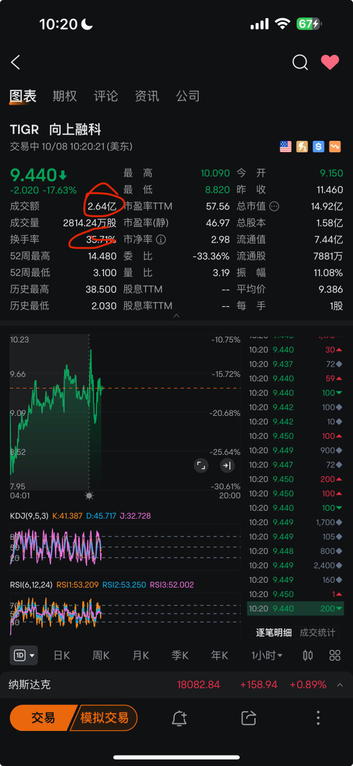
Task: Select the 逐笔明细 tab
Action: pyautogui.click(x=274, y=633)
